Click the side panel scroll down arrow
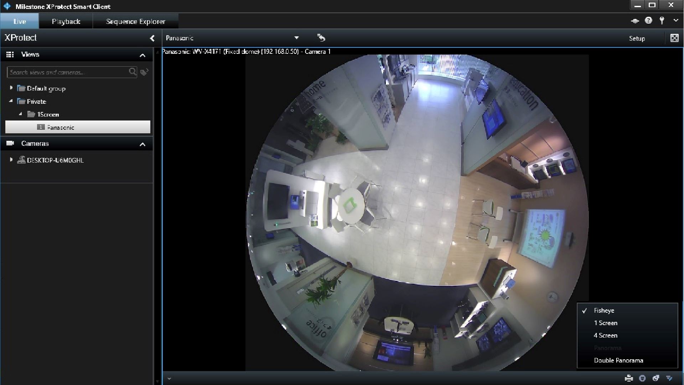Image resolution: width=684 pixels, height=385 pixels. click(157, 381)
